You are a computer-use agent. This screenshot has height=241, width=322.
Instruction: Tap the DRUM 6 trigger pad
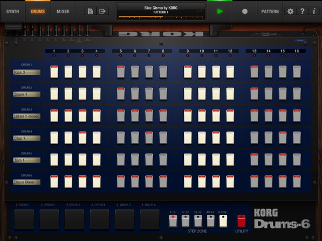tap(150, 219)
